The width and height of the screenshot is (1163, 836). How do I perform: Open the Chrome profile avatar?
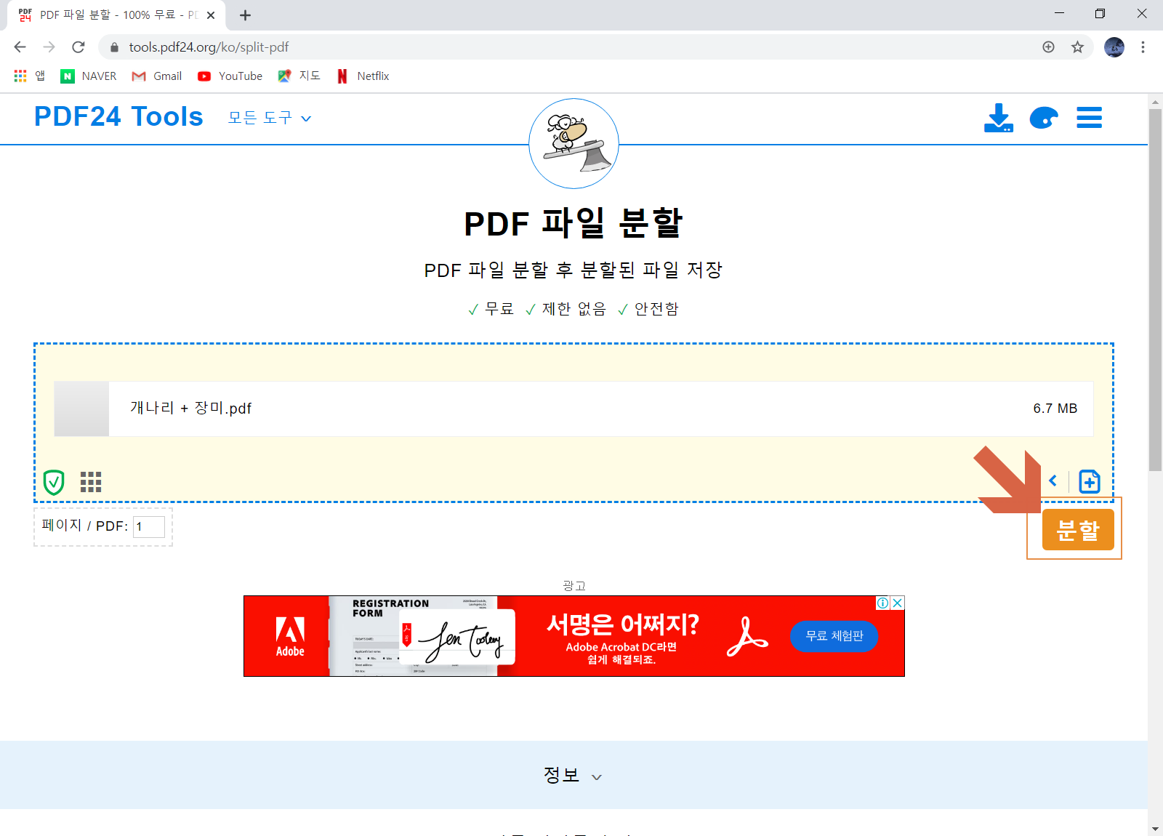(1114, 47)
